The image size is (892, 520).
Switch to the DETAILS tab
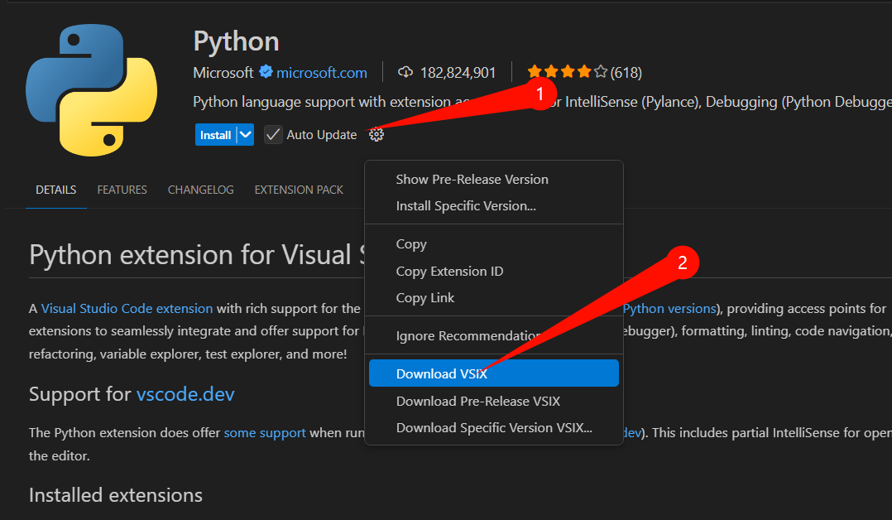55,190
